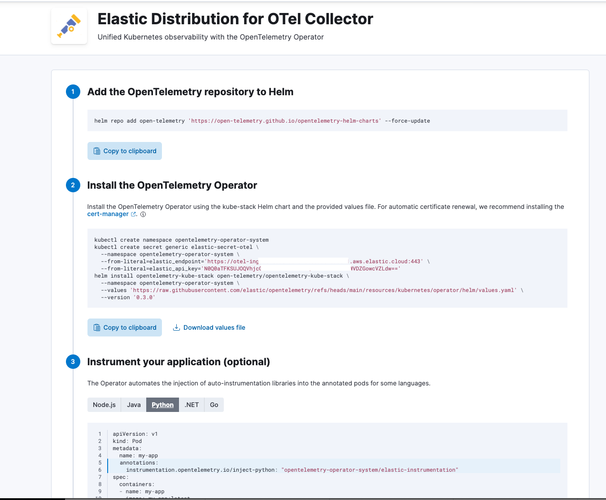606x500 pixels.
Task: Copy the helm repo add command
Action: click(125, 151)
